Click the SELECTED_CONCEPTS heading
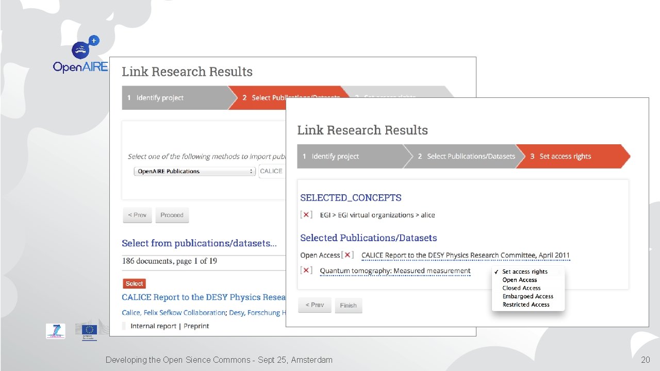This screenshot has height=371, width=660. tap(351, 197)
